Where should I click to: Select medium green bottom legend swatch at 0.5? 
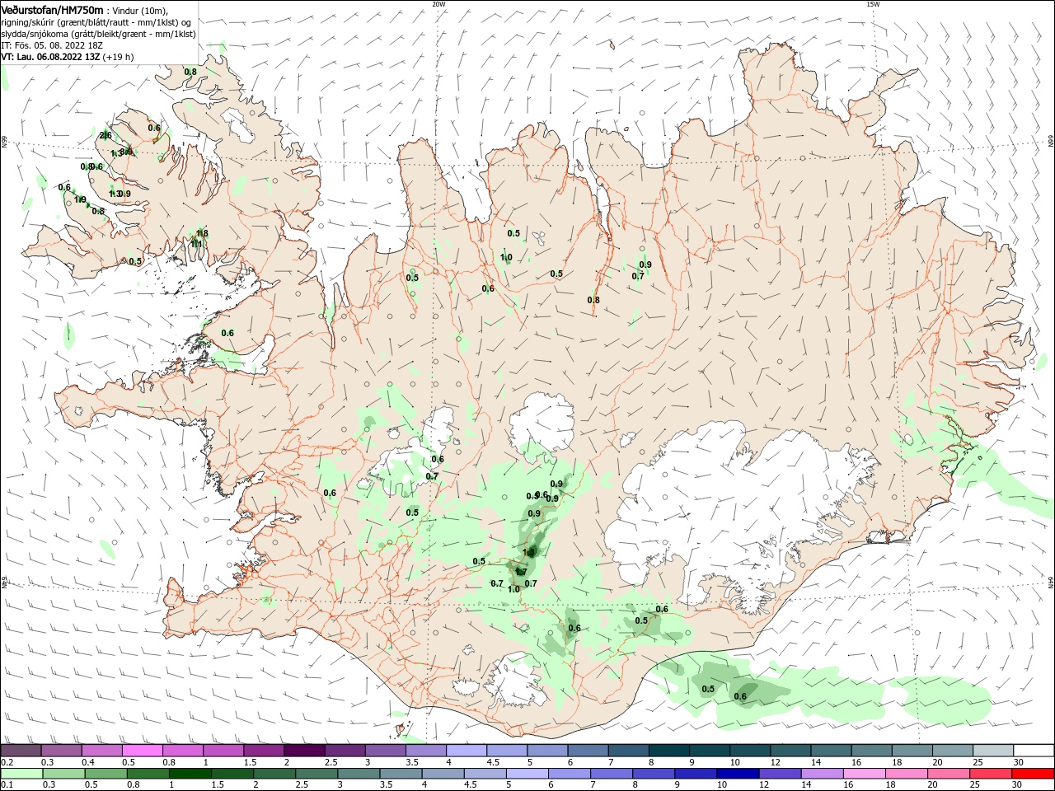click(105, 774)
